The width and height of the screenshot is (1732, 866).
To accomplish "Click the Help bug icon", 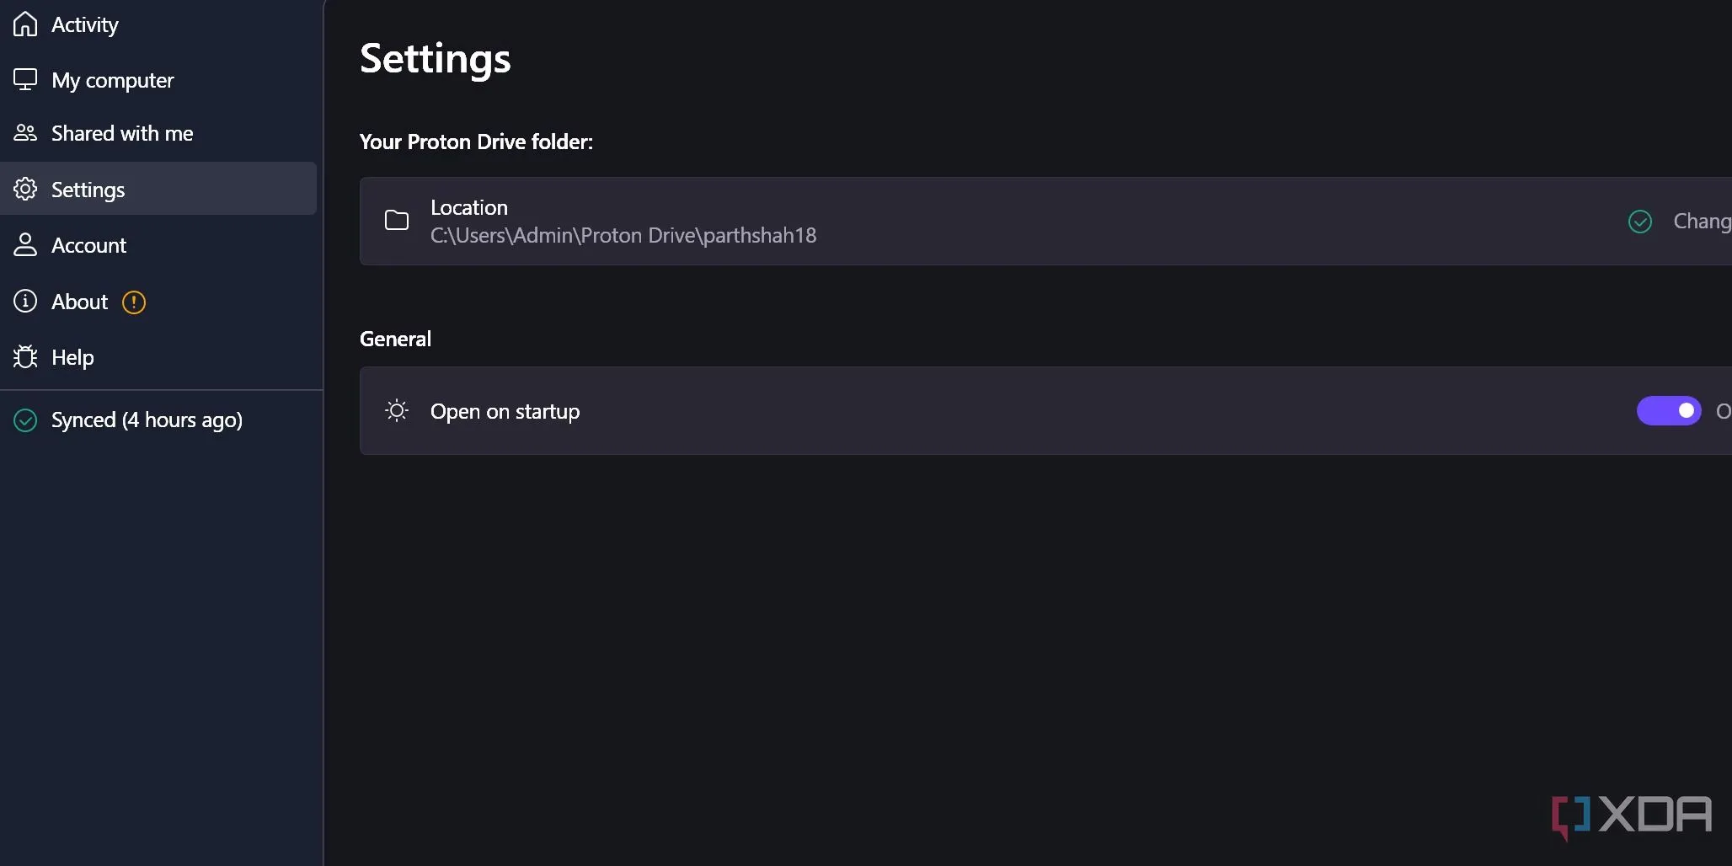I will (x=25, y=357).
